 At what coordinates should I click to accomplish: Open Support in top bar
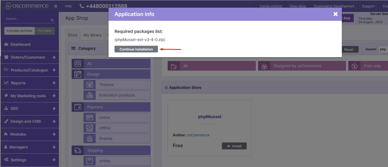[x=368, y=6]
